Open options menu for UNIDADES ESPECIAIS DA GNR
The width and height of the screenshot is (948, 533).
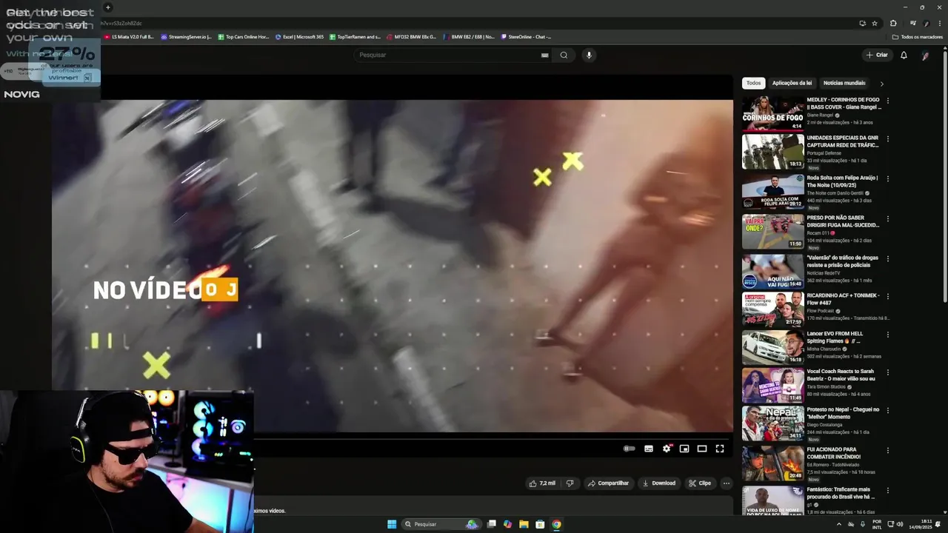coord(887,138)
